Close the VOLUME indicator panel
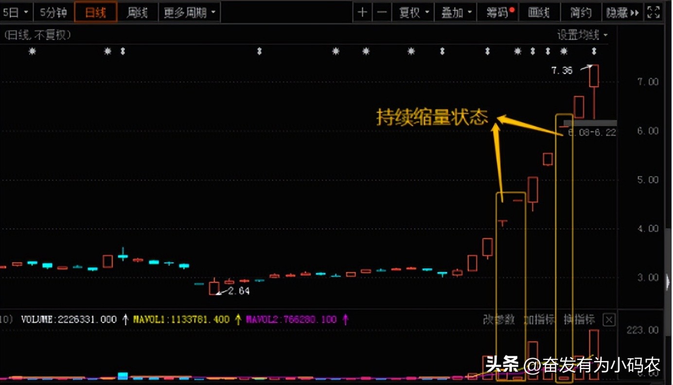Screen dimensions: 673x385 [x=609, y=319]
